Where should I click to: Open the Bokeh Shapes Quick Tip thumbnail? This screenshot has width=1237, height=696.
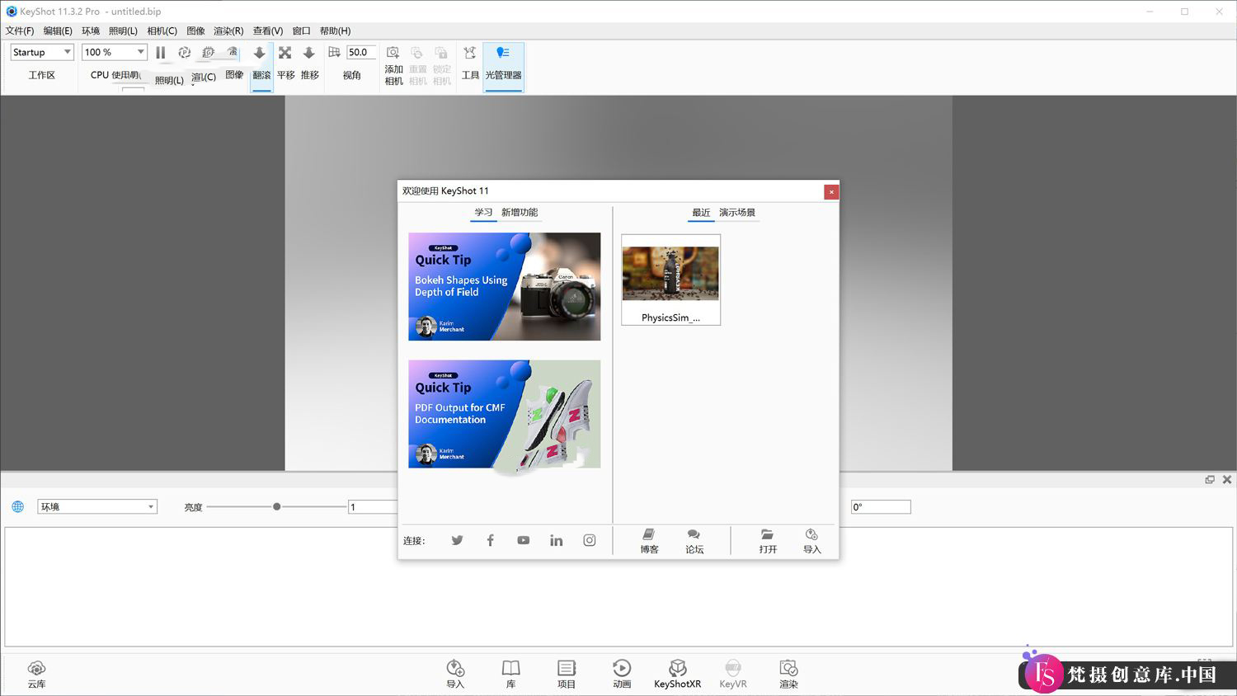[505, 286]
